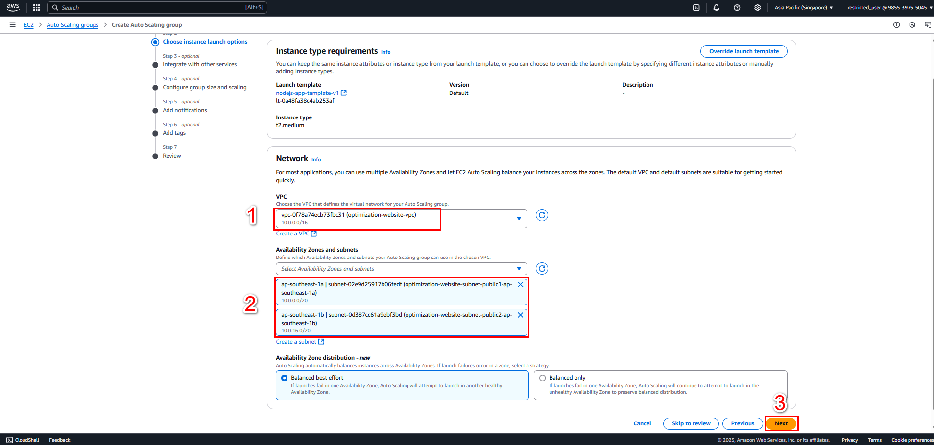Click Create a VPC link
Image resolution: width=934 pixels, height=445 pixels.
coord(296,234)
